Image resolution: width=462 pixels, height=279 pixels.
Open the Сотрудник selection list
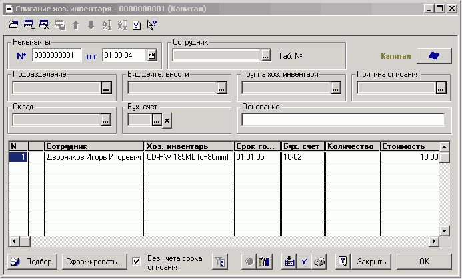pyautogui.click(x=265, y=55)
